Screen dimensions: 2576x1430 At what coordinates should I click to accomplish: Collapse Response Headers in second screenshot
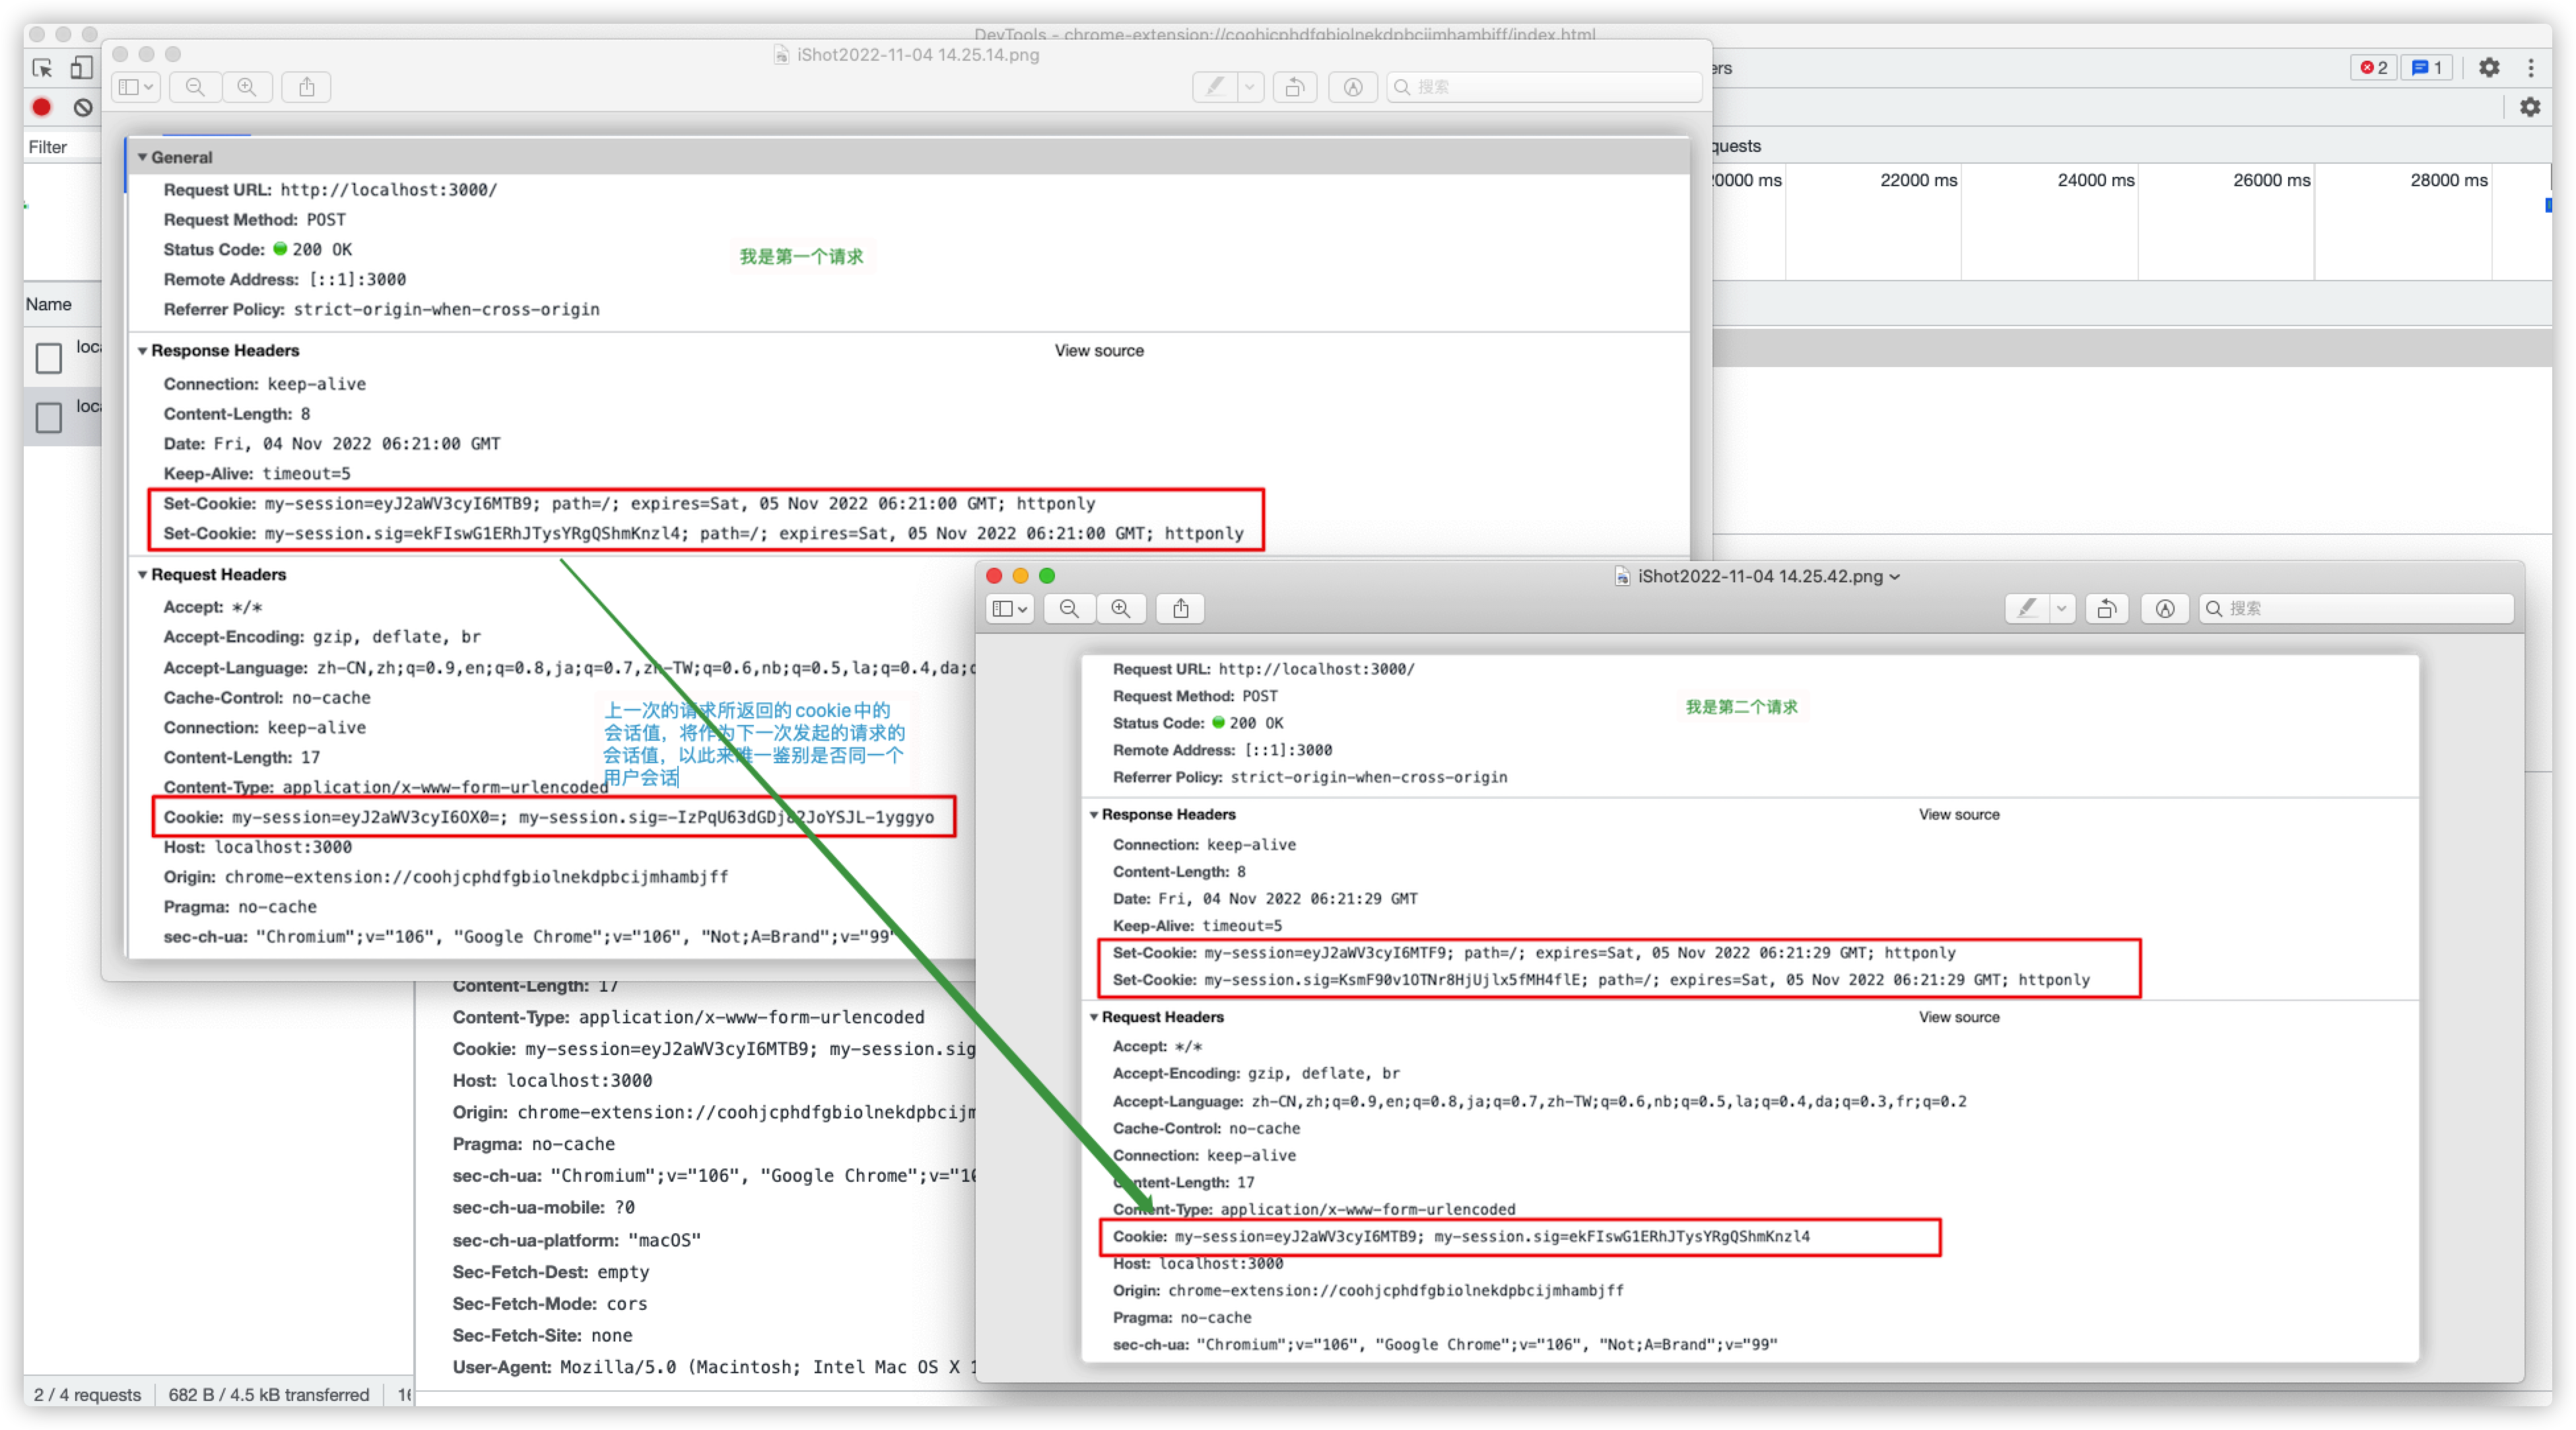1094,815
